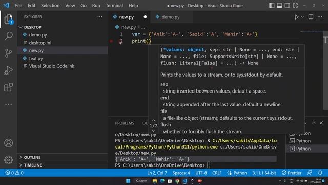Open the Accounts menu icon
The image size is (328, 185).
(x=8, y=143)
